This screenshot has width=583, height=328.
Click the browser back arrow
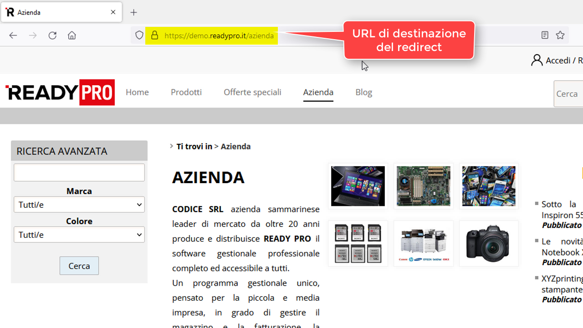[x=13, y=36]
